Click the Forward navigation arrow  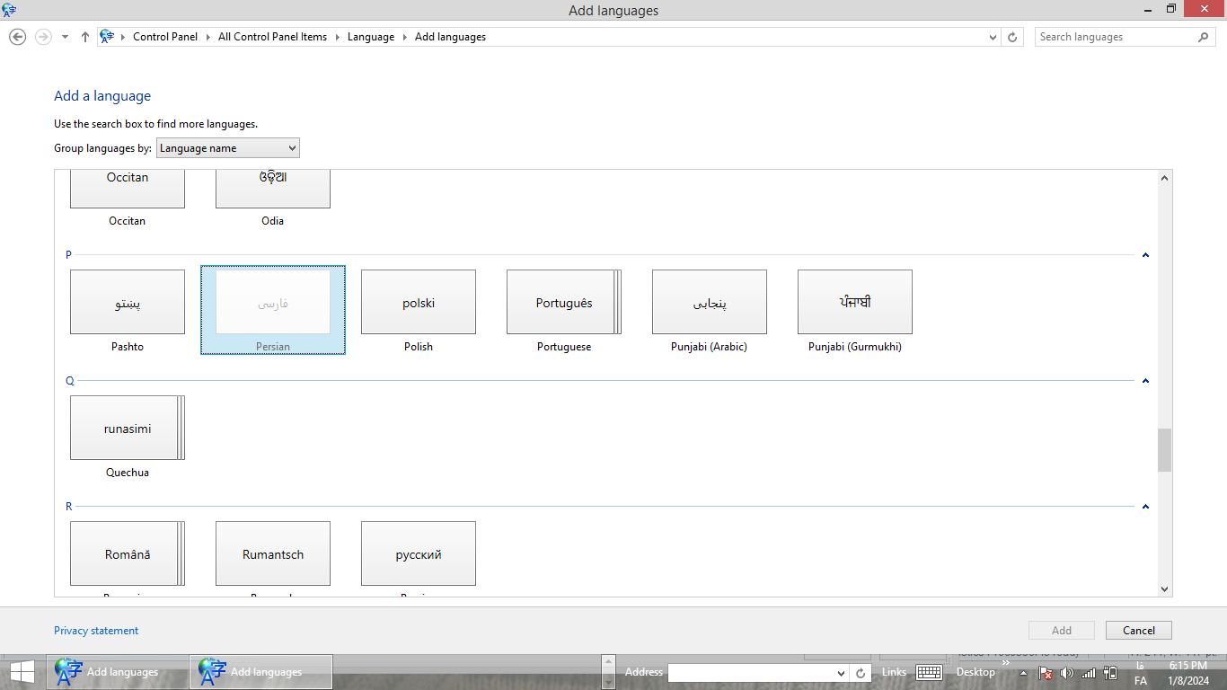click(x=42, y=37)
